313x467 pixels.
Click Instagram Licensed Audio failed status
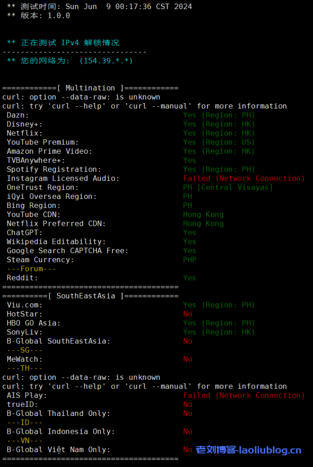coord(244,178)
